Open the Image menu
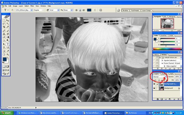The image size is (184, 115). pyautogui.click(x=15, y=6)
